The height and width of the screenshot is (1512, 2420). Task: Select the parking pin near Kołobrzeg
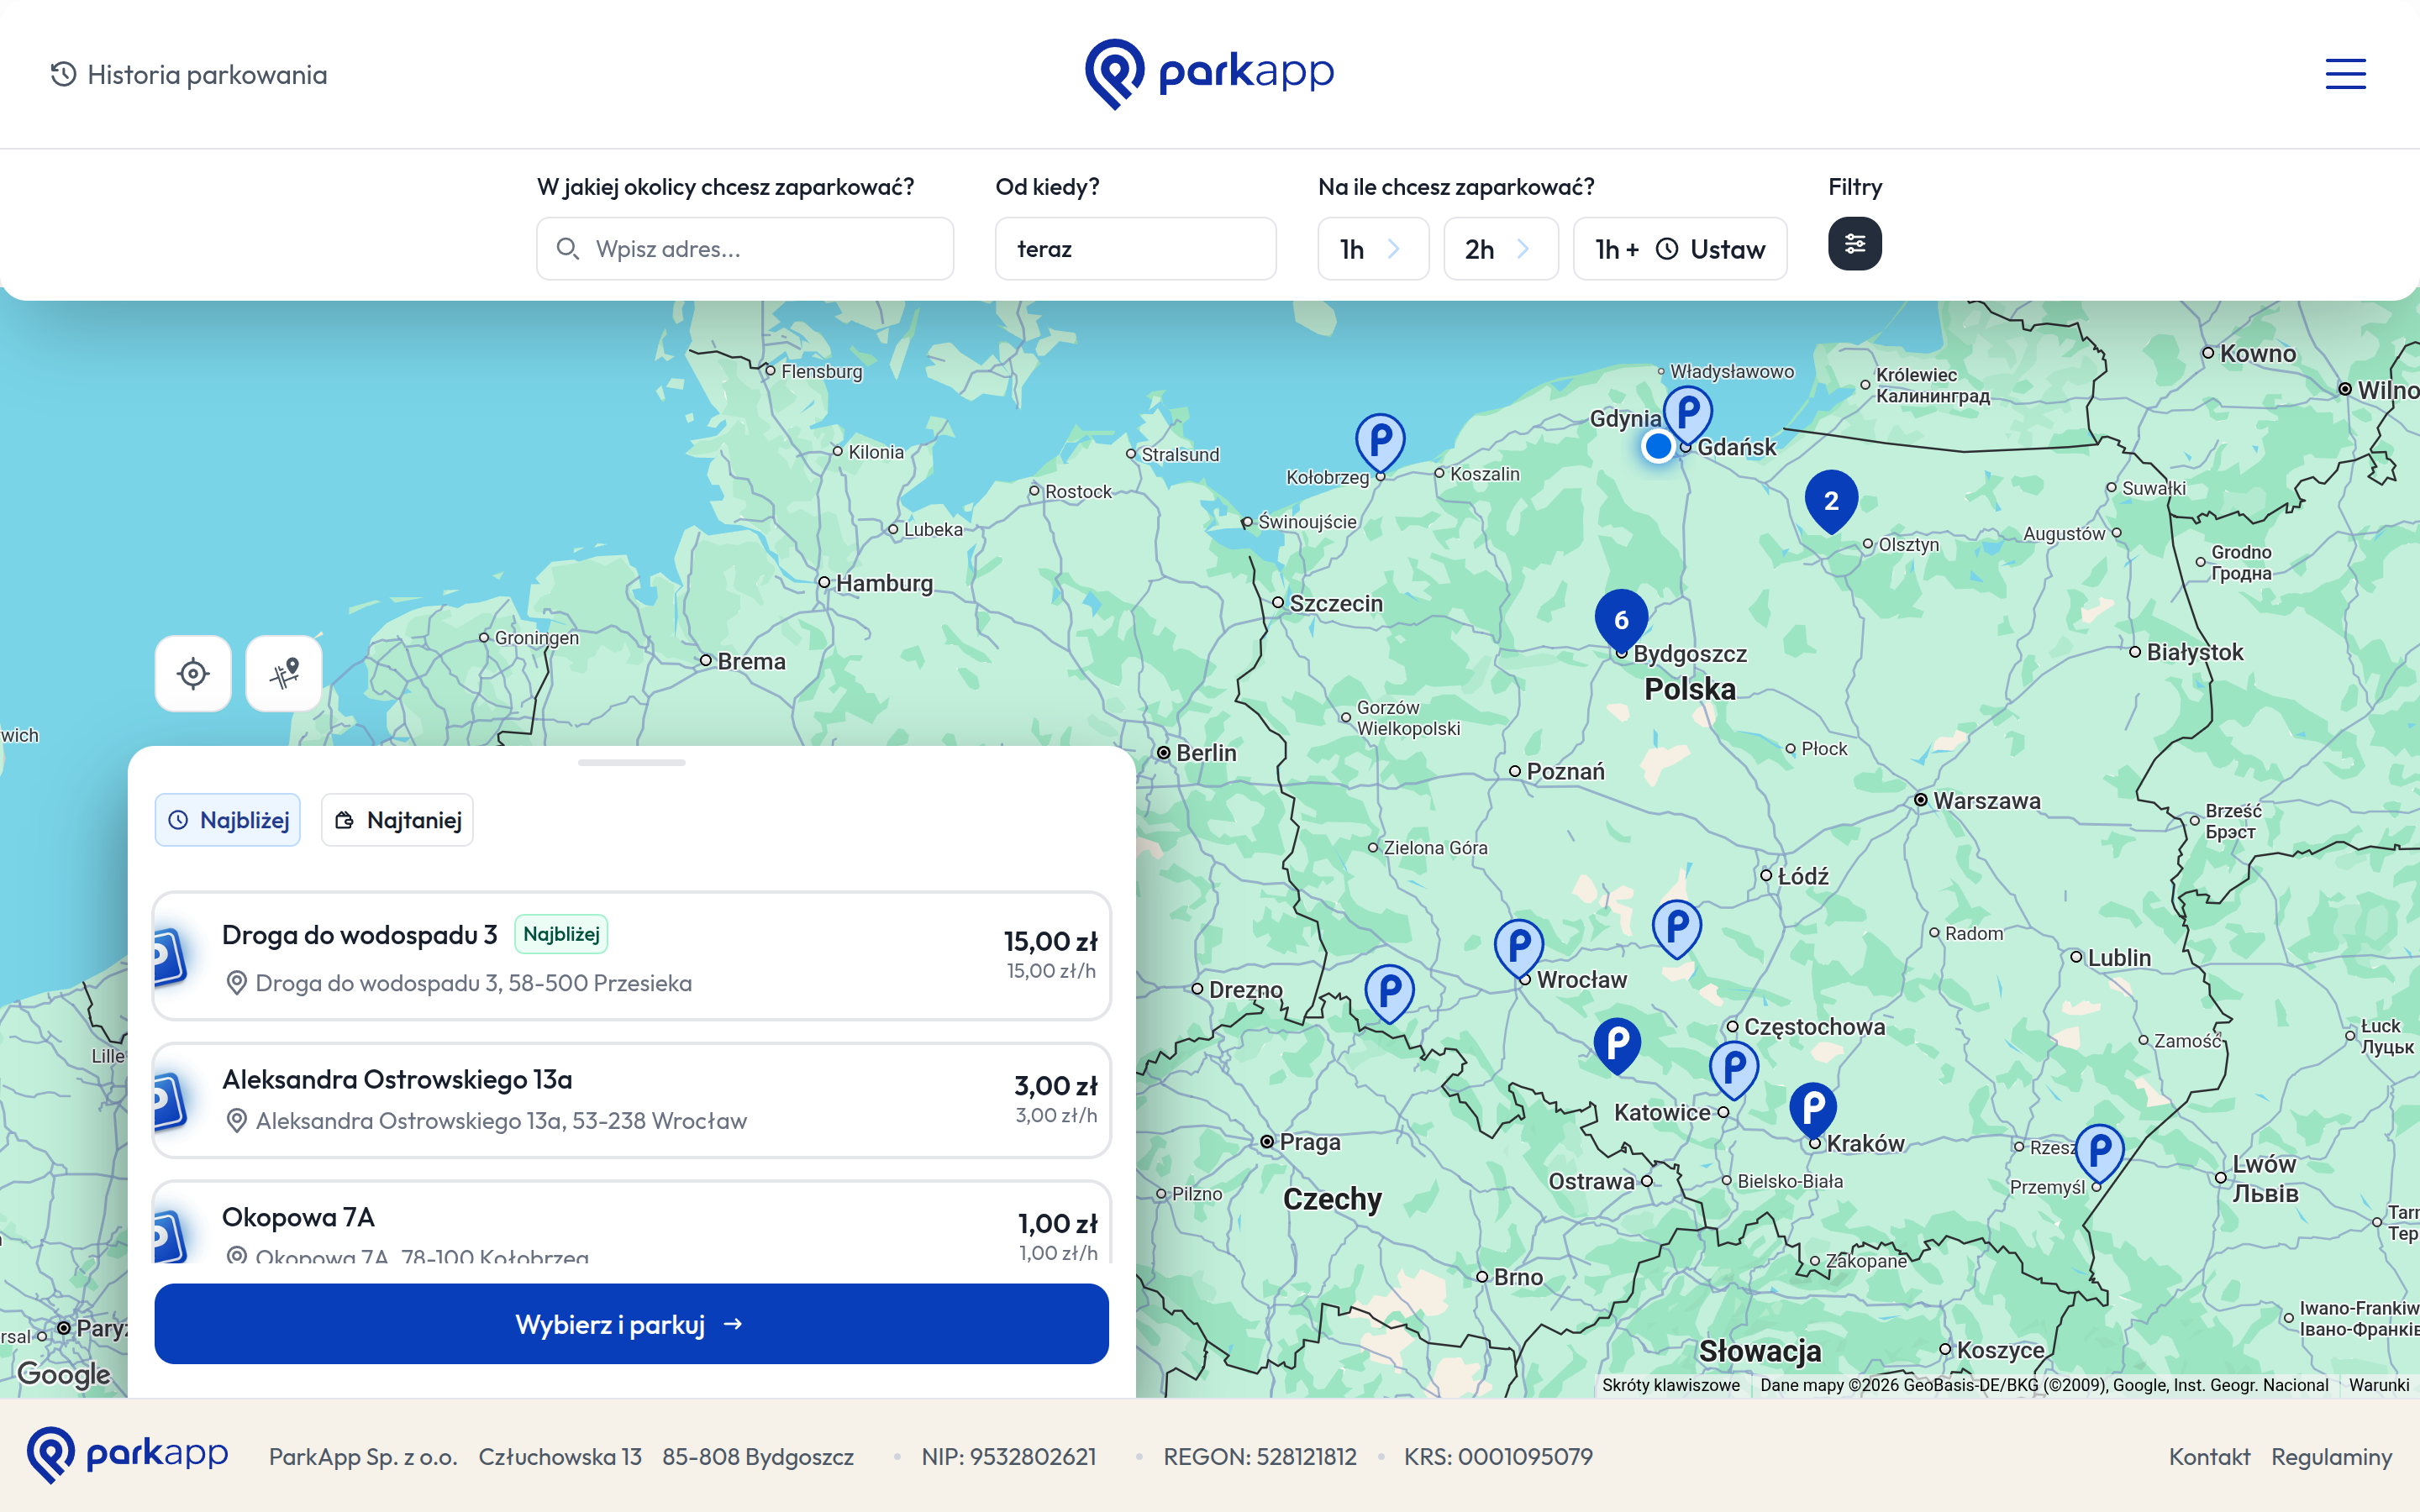coord(1380,443)
